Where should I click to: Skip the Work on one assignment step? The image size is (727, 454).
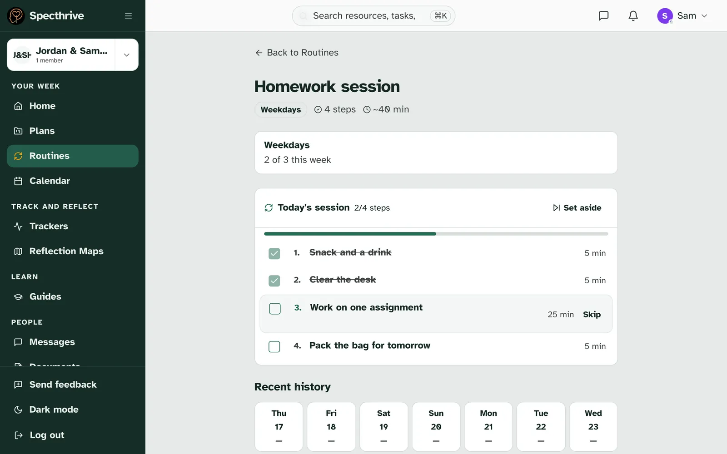pos(592,314)
